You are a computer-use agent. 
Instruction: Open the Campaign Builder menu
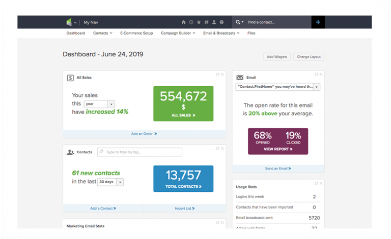point(177,33)
